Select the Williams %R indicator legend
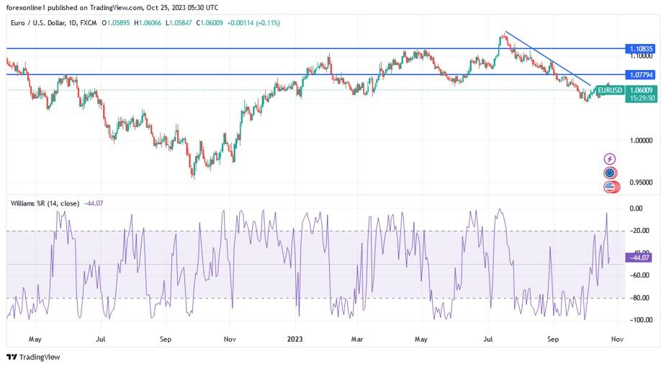 click(46, 203)
